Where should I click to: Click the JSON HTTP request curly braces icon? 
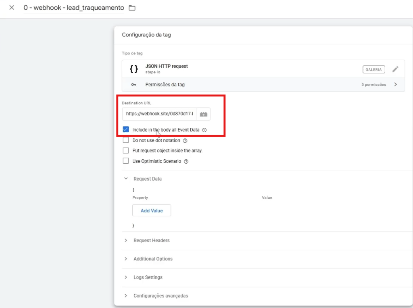pyautogui.click(x=133, y=69)
